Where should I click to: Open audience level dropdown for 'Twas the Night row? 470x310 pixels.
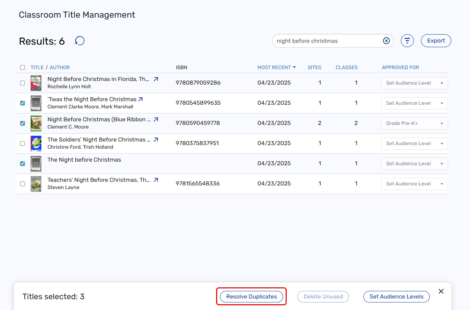(x=415, y=103)
